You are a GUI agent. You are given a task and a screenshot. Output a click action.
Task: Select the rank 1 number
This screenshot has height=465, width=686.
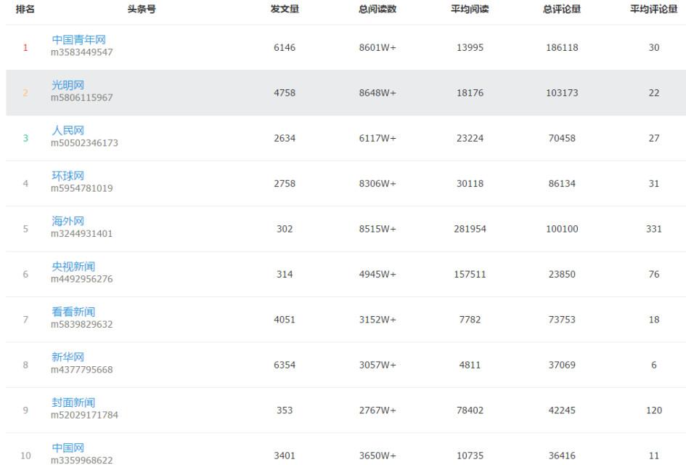click(x=25, y=48)
